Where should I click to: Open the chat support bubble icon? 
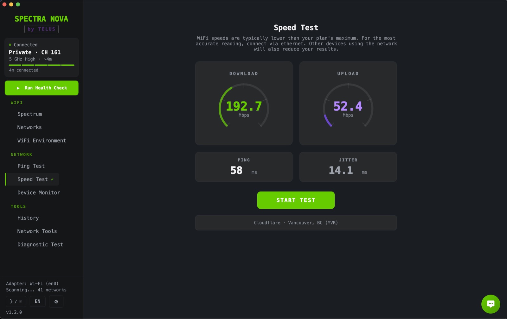click(x=491, y=304)
